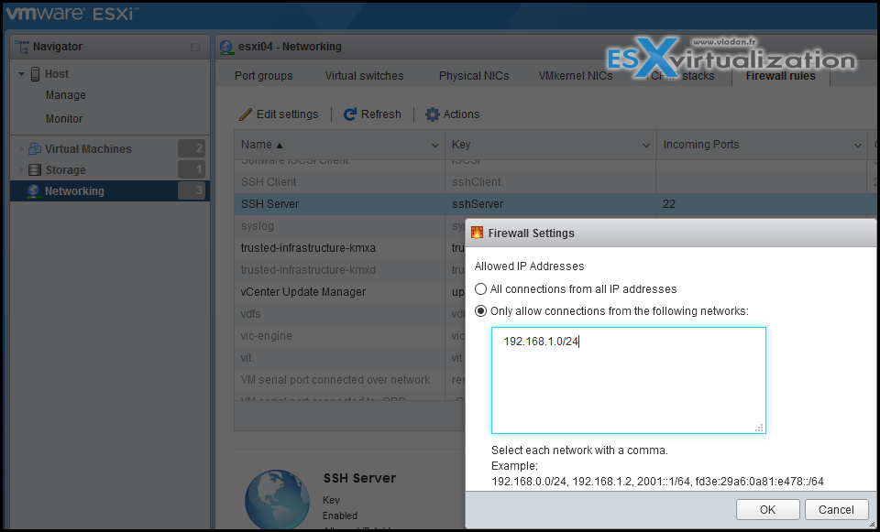
Task: Click the text area resize handle
Action: click(759, 428)
